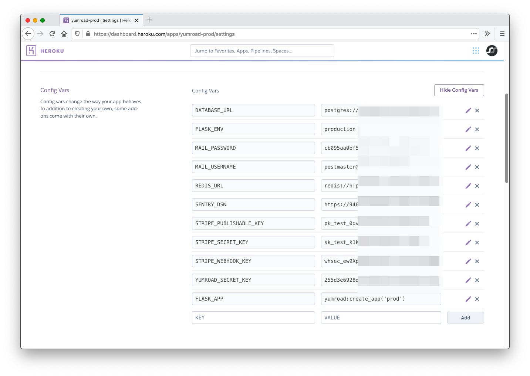The height and width of the screenshot is (376, 530).
Task: Close the yumroad-prod Settings tab
Action: [136, 20]
